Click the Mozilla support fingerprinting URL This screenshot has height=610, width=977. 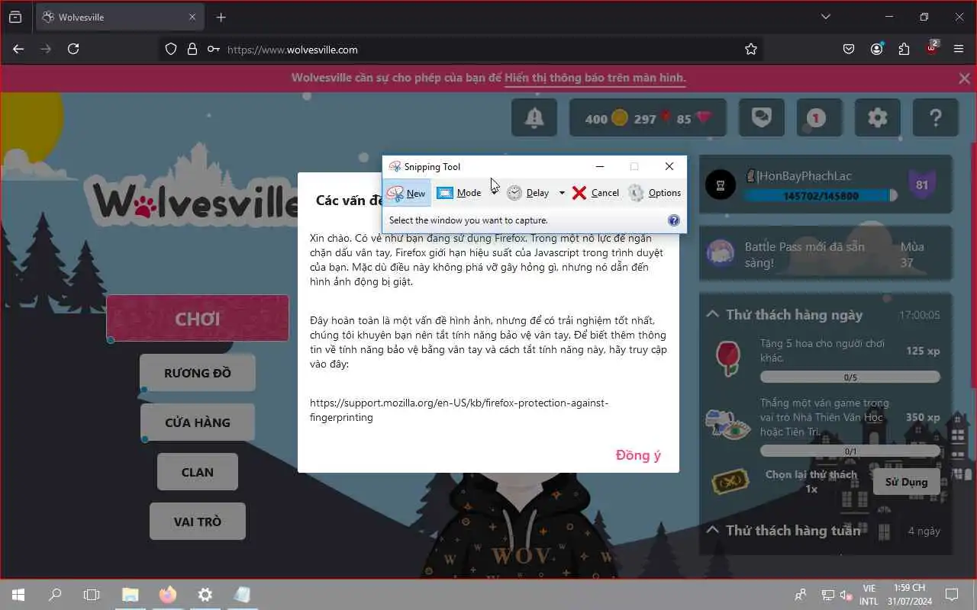click(459, 409)
